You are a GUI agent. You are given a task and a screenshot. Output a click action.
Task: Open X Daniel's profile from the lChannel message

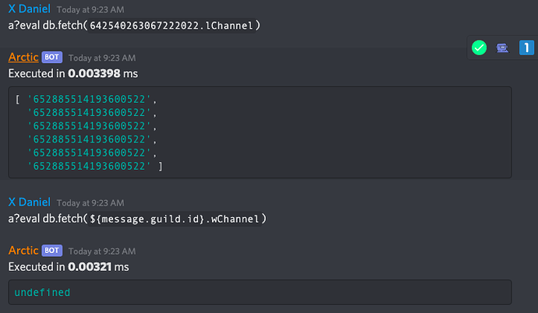[29, 9]
